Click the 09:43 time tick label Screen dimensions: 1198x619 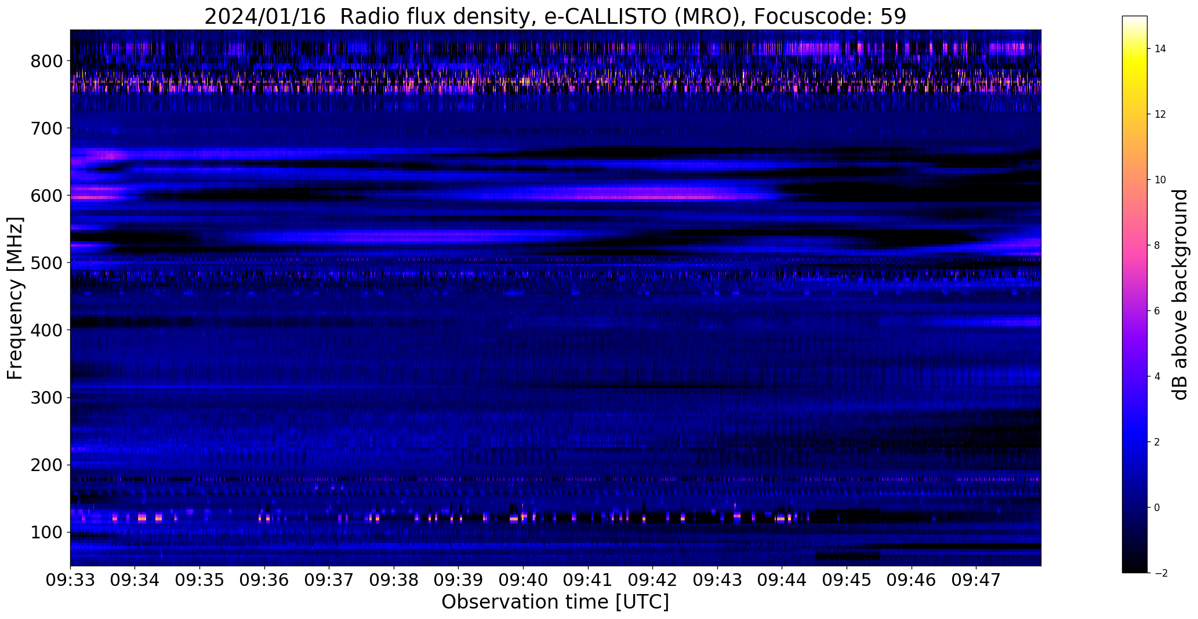(717, 580)
